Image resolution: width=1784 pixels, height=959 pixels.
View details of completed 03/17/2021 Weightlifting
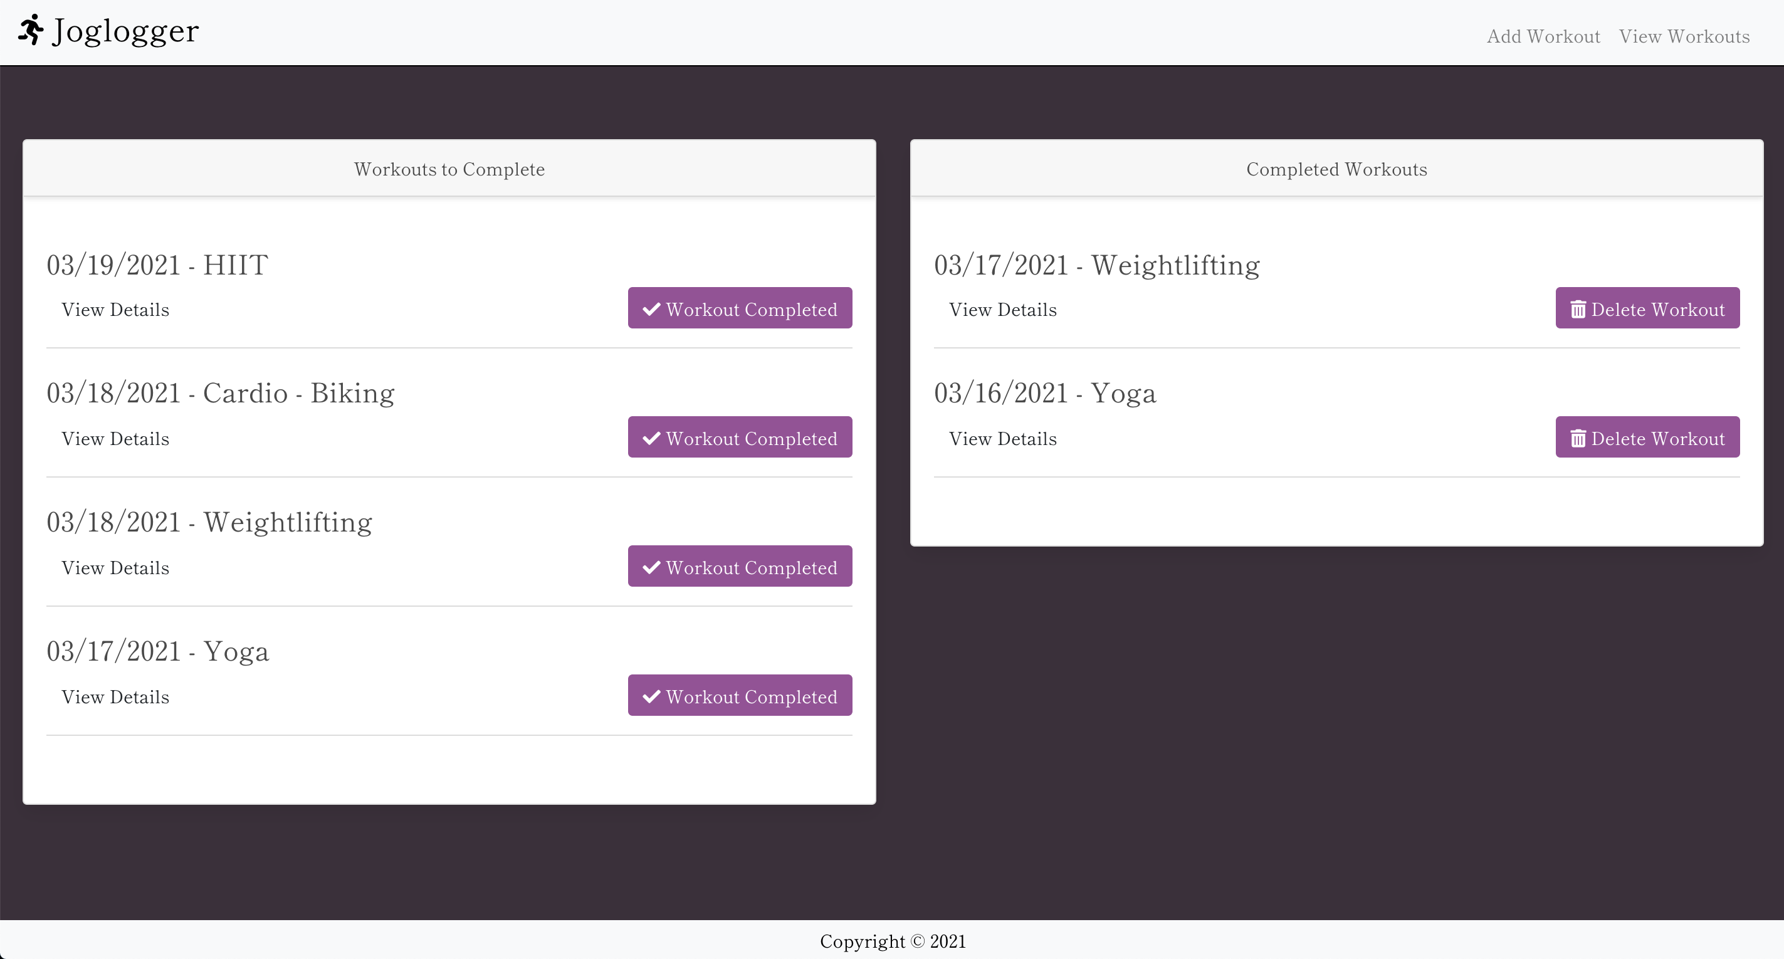coord(1003,310)
